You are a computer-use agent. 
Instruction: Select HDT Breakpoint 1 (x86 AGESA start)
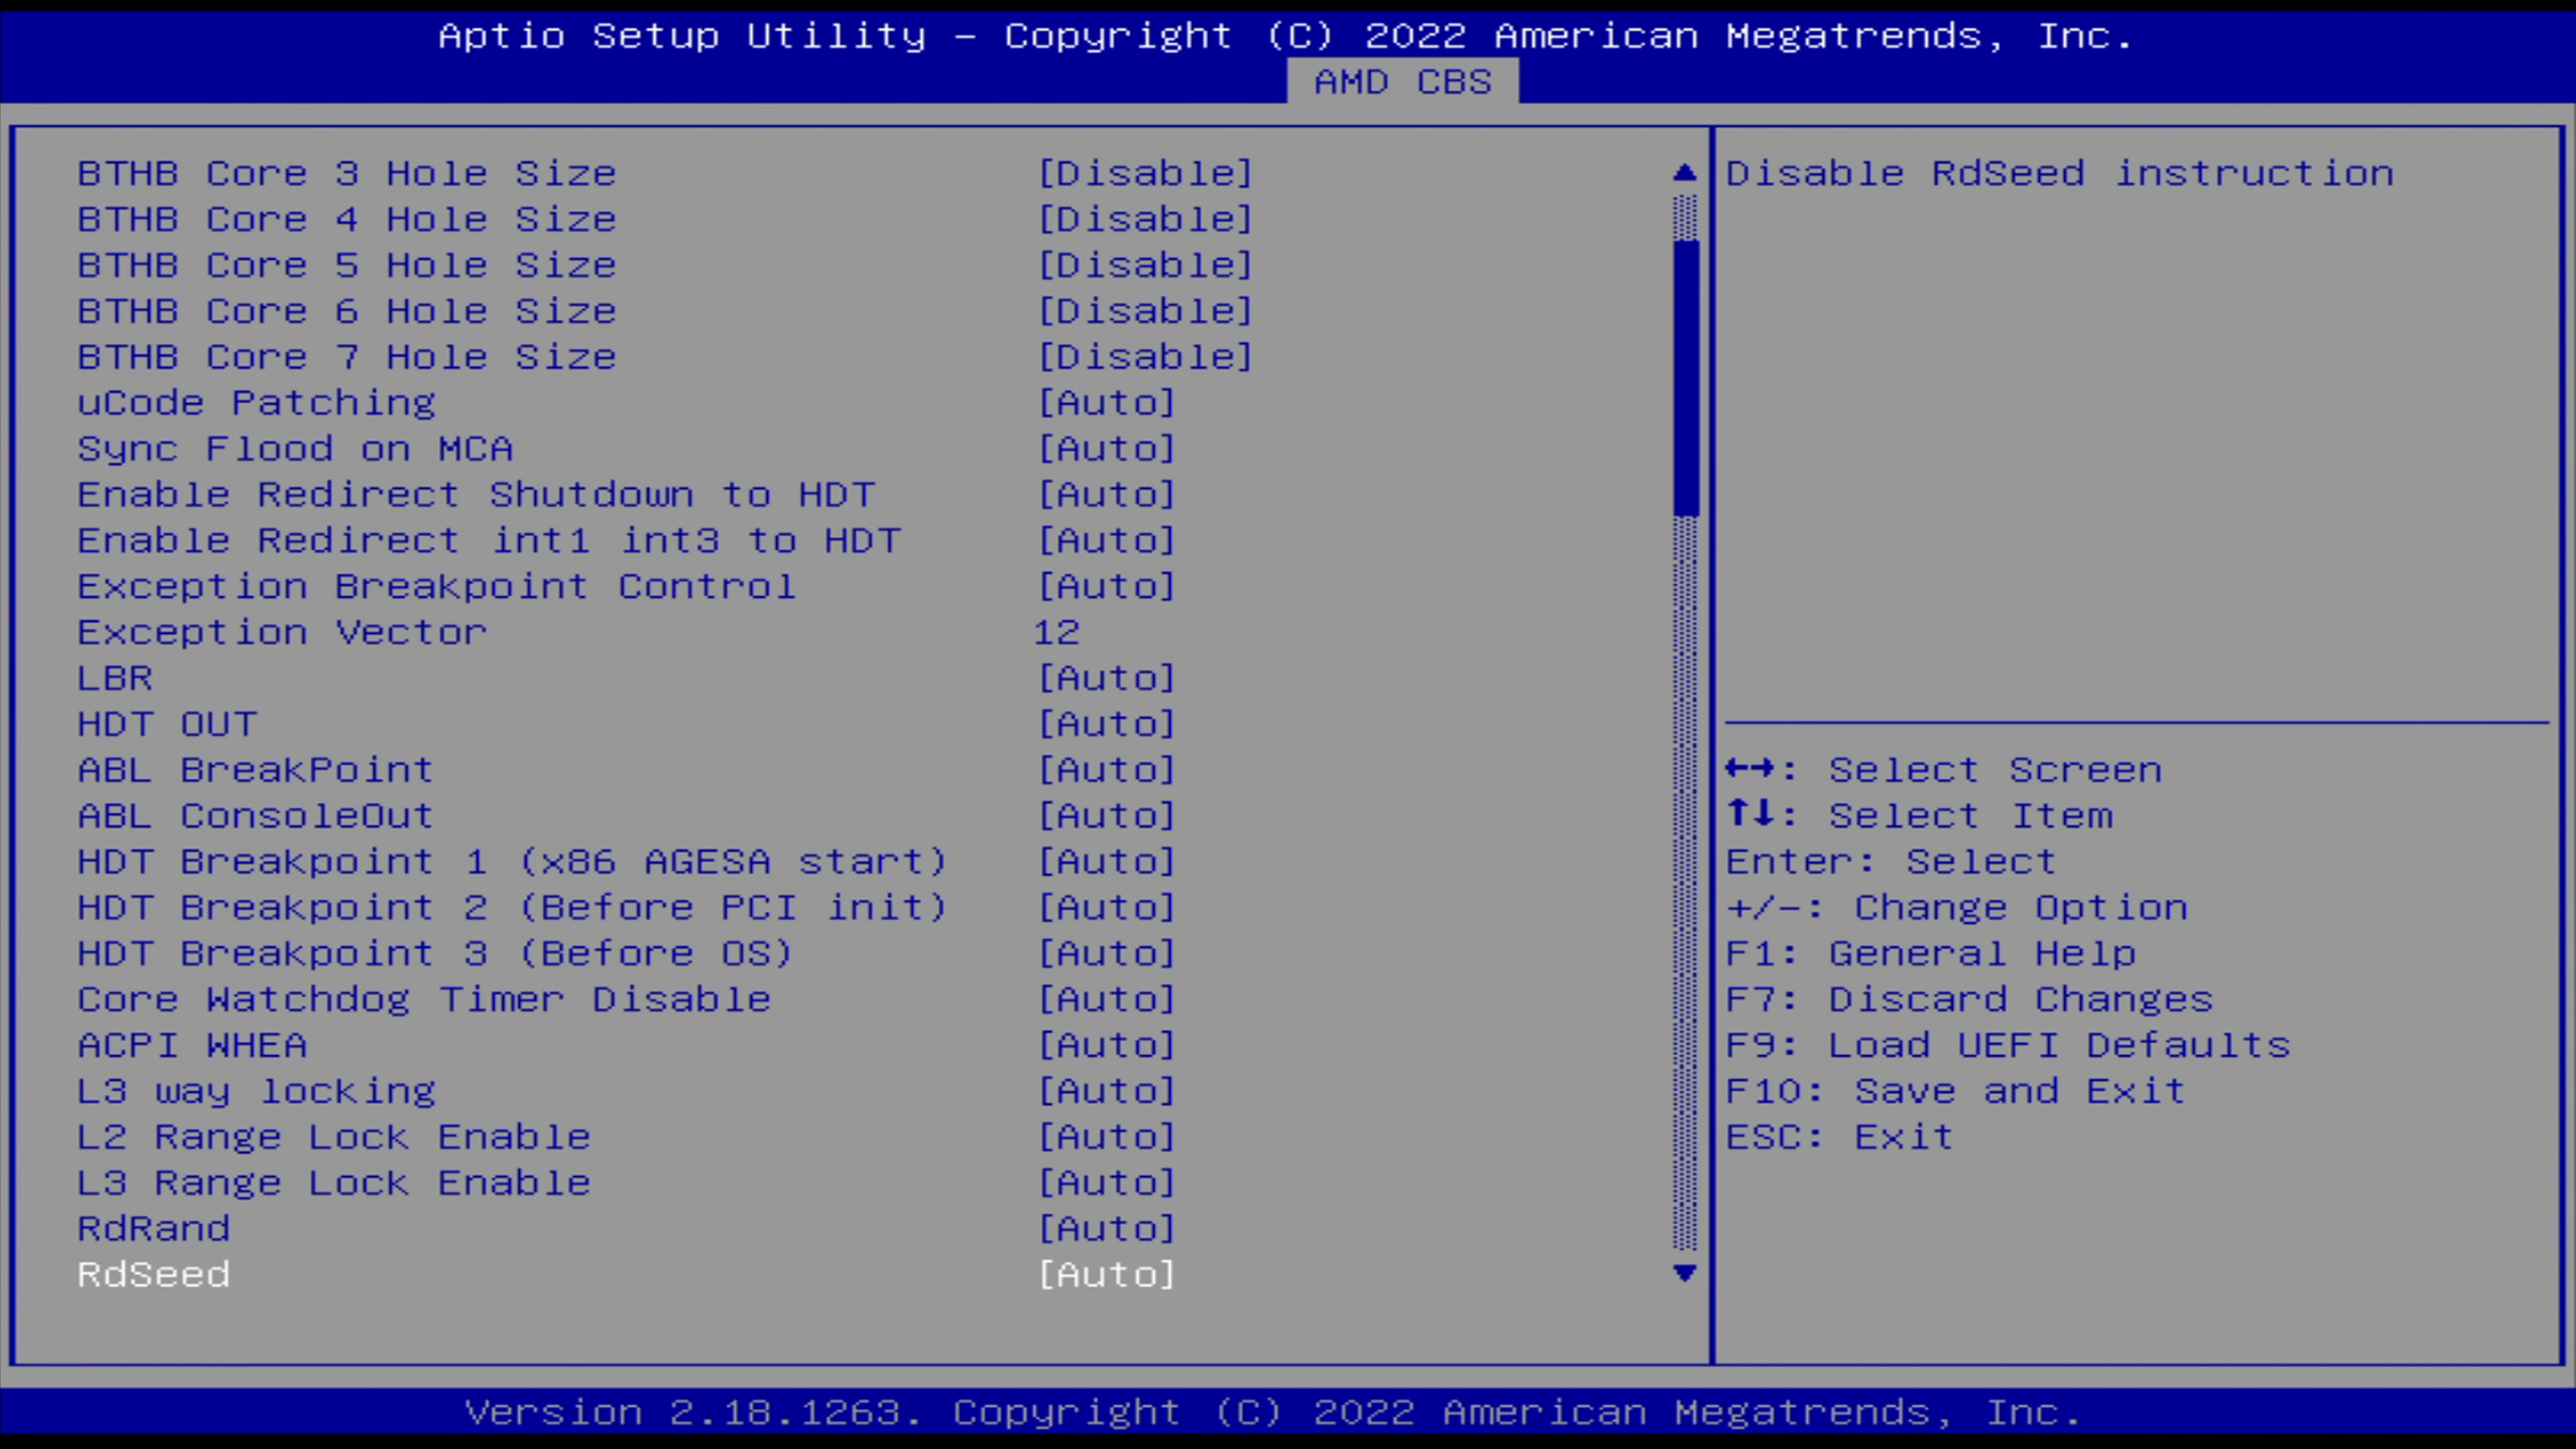513,862
